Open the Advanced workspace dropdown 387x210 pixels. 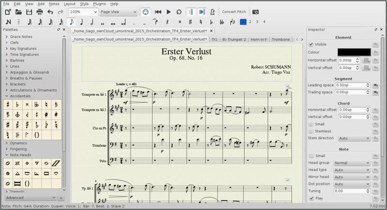point(30,198)
